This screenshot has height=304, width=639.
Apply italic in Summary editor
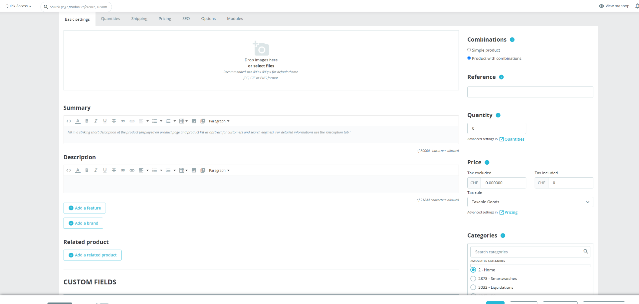pos(96,121)
